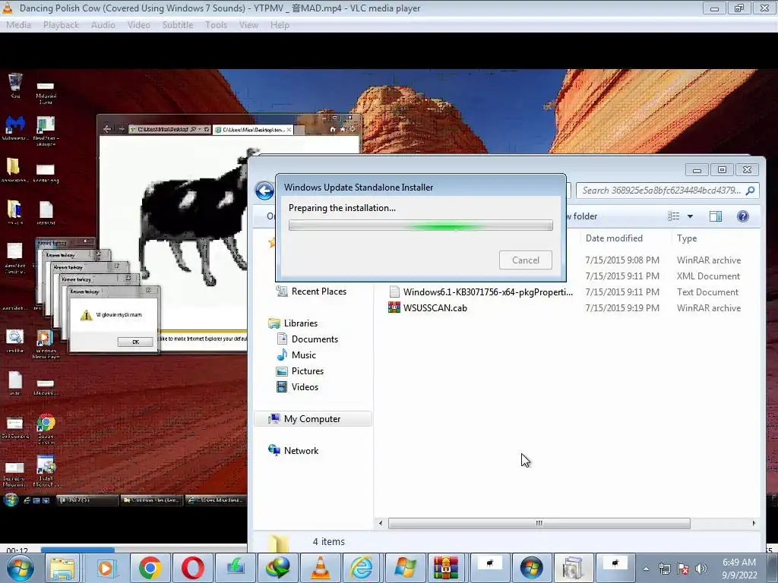Launch Google Chrome from the taskbar
This screenshot has width=778, height=583.
[x=150, y=568]
